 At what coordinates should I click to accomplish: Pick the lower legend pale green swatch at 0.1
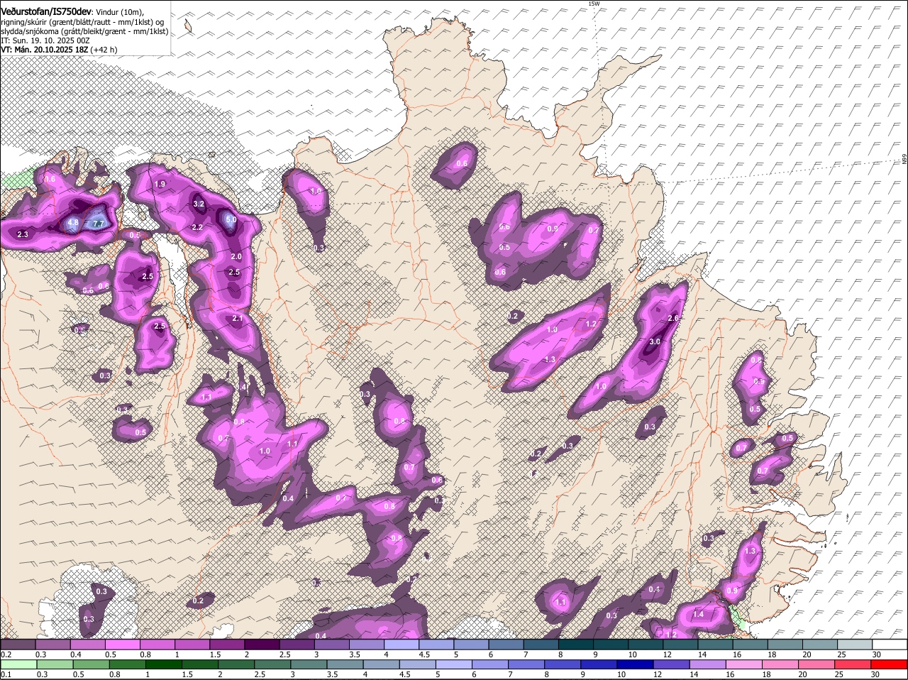(x=18, y=664)
